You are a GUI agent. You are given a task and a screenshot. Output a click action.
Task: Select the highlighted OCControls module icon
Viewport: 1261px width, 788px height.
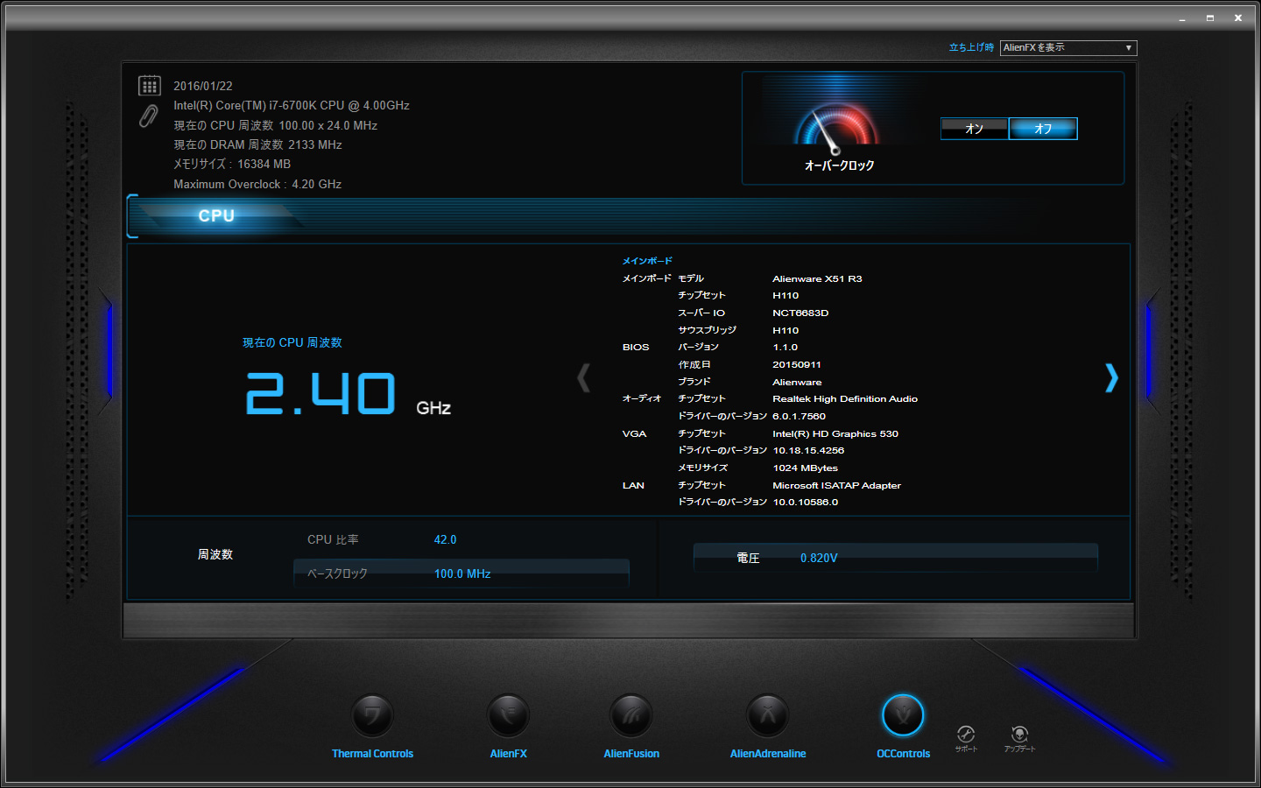(903, 716)
